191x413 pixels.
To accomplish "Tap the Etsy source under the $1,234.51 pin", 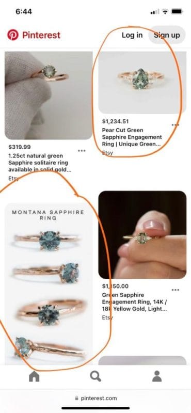I will (x=107, y=153).
